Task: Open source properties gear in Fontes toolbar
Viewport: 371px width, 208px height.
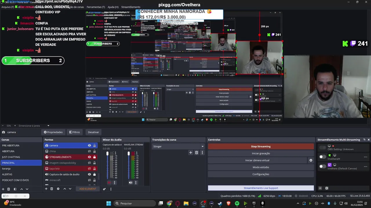Action: (58, 189)
